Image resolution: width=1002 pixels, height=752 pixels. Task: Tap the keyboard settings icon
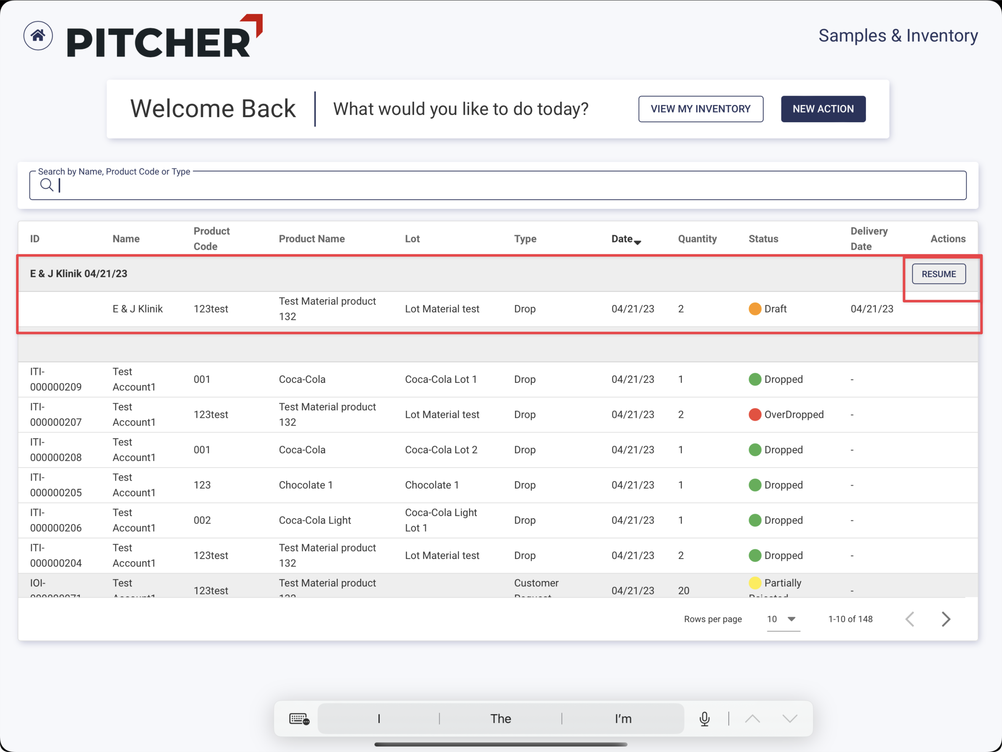[x=299, y=719]
